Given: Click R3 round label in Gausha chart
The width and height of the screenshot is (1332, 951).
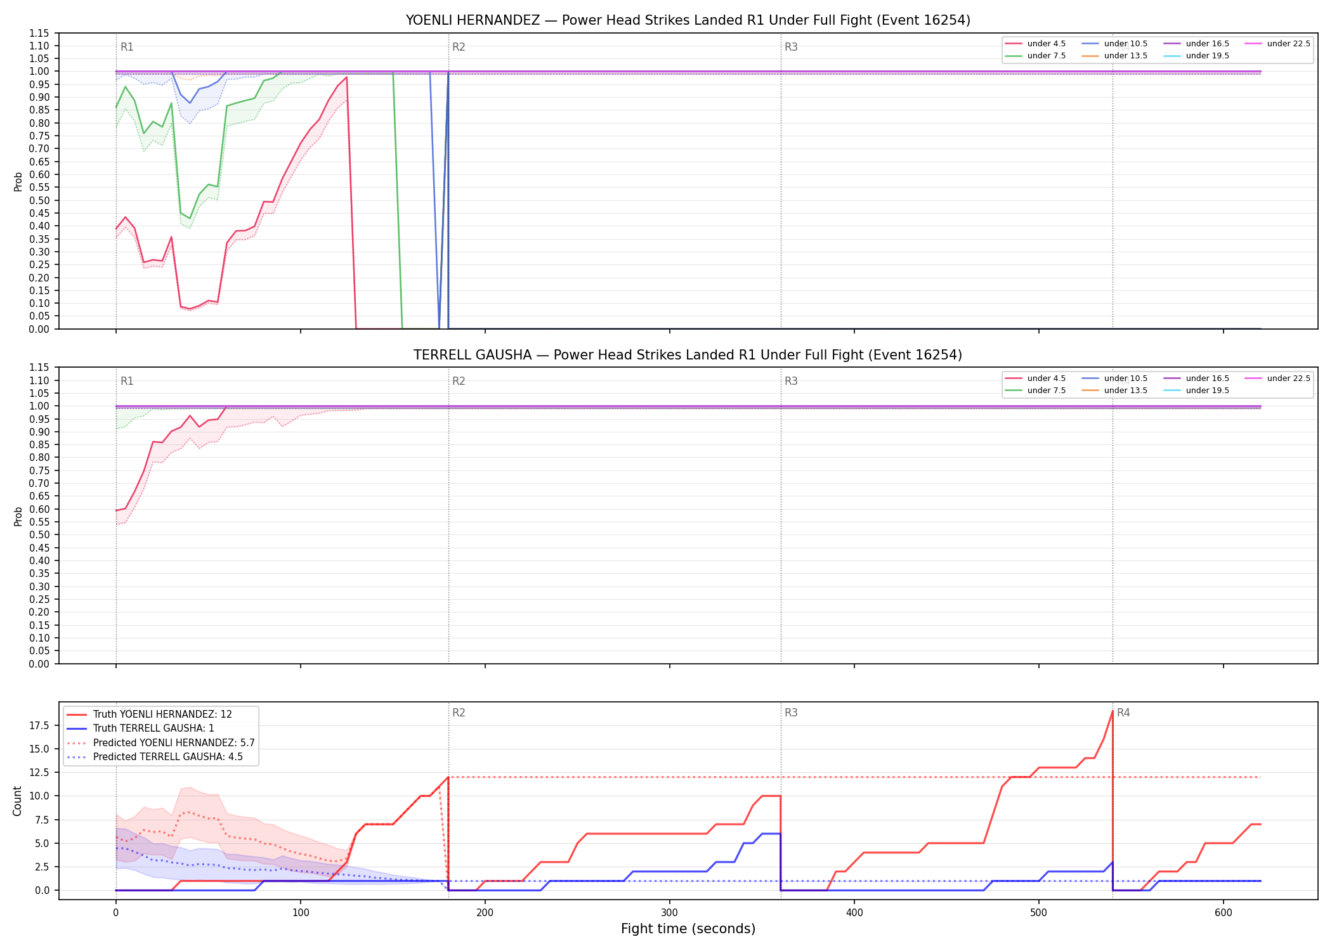Looking at the screenshot, I should click(x=791, y=381).
